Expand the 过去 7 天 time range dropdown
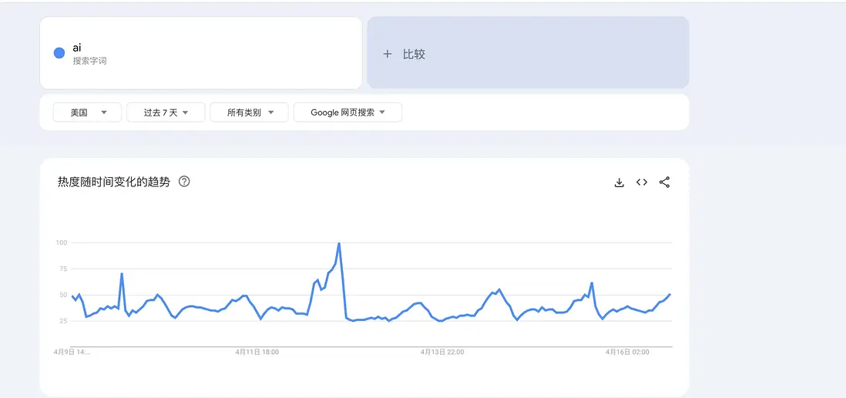The image size is (846, 398). [166, 112]
